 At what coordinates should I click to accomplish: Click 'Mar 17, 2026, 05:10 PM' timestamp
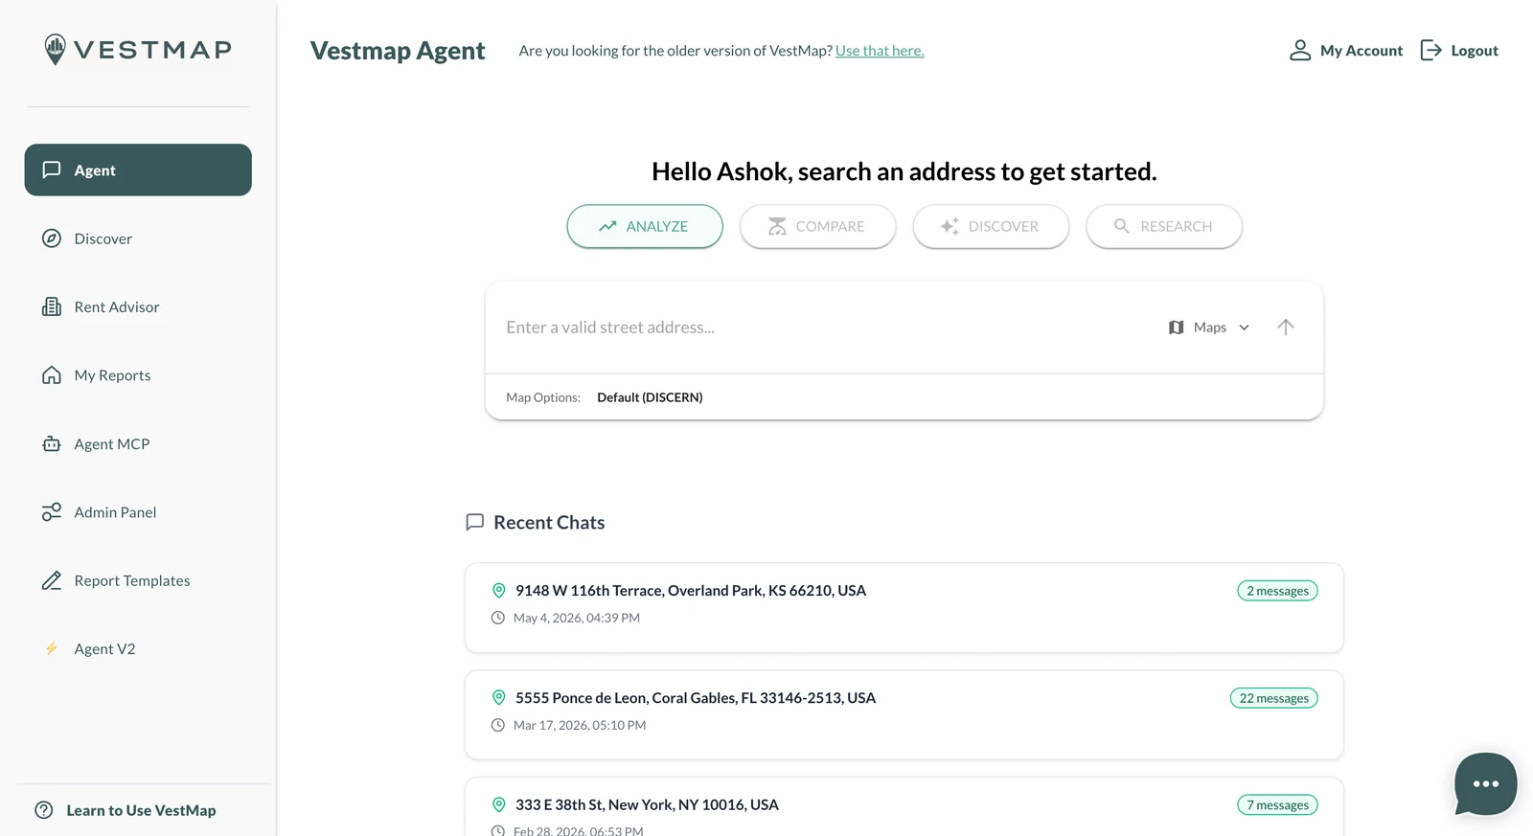pyautogui.click(x=580, y=725)
